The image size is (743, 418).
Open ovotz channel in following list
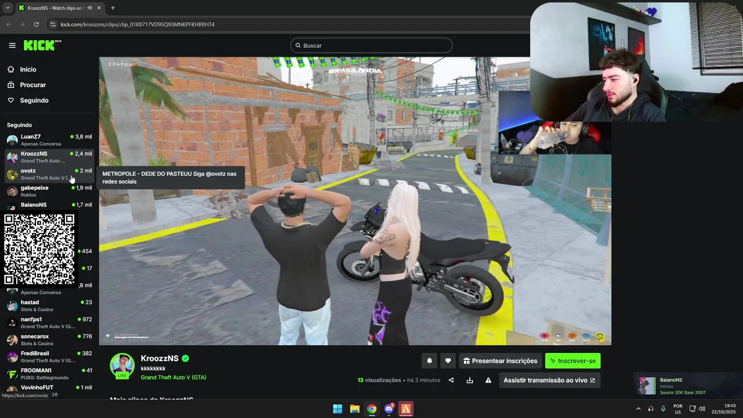(49, 174)
